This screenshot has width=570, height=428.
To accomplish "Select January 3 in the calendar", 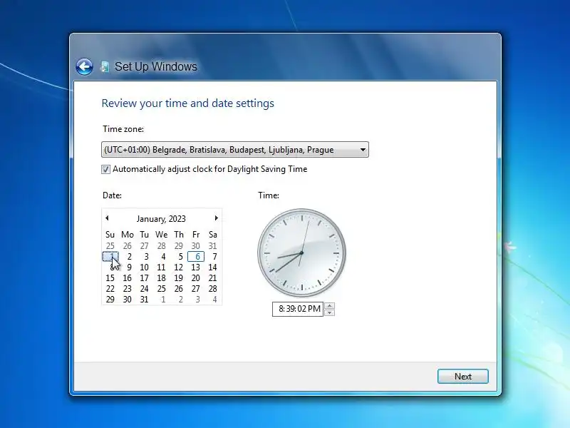I will click(x=145, y=257).
